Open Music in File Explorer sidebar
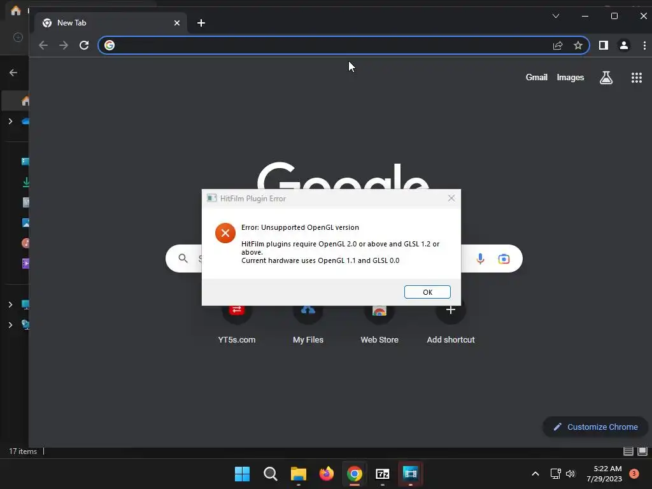This screenshot has height=489, width=652. [25, 243]
